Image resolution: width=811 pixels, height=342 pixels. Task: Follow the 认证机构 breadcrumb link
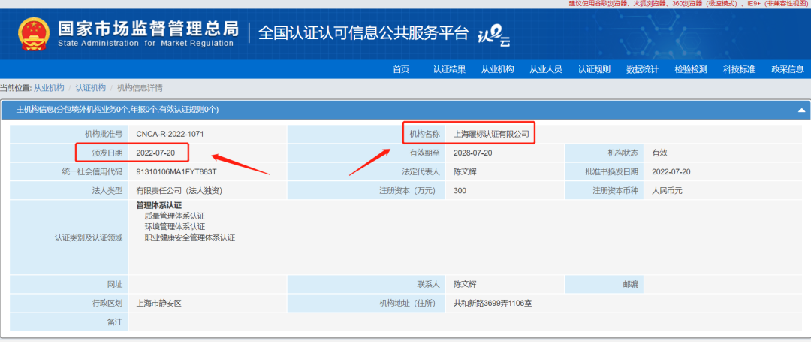91,88
